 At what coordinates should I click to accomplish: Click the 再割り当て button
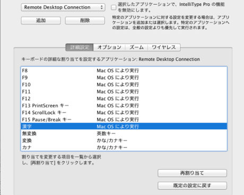coord(192,173)
